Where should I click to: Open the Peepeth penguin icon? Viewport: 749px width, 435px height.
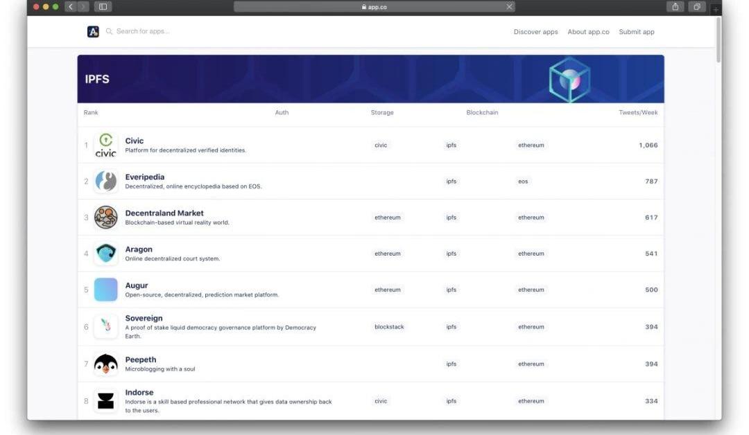(105, 364)
